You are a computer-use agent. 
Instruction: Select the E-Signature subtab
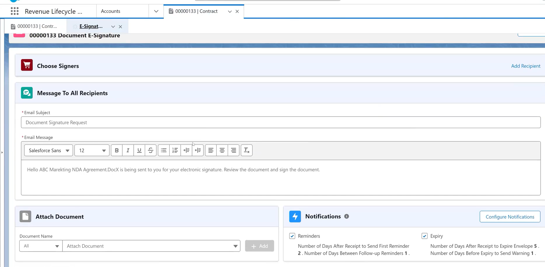point(90,26)
